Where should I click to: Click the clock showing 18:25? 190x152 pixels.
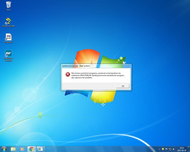[182, 149]
